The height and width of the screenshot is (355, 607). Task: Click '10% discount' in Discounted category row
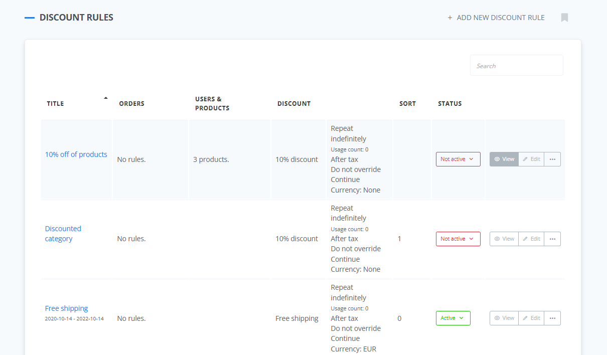coord(296,239)
